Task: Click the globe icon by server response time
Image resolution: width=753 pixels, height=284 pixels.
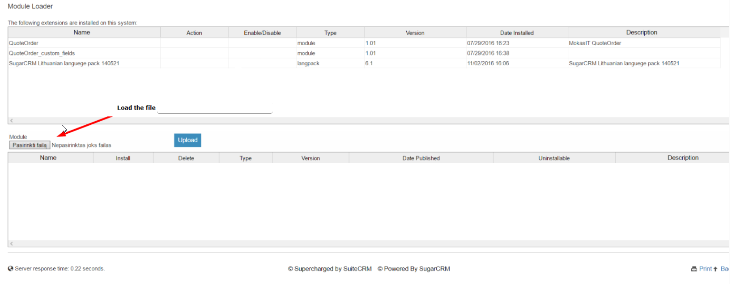Action: (x=10, y=269)
